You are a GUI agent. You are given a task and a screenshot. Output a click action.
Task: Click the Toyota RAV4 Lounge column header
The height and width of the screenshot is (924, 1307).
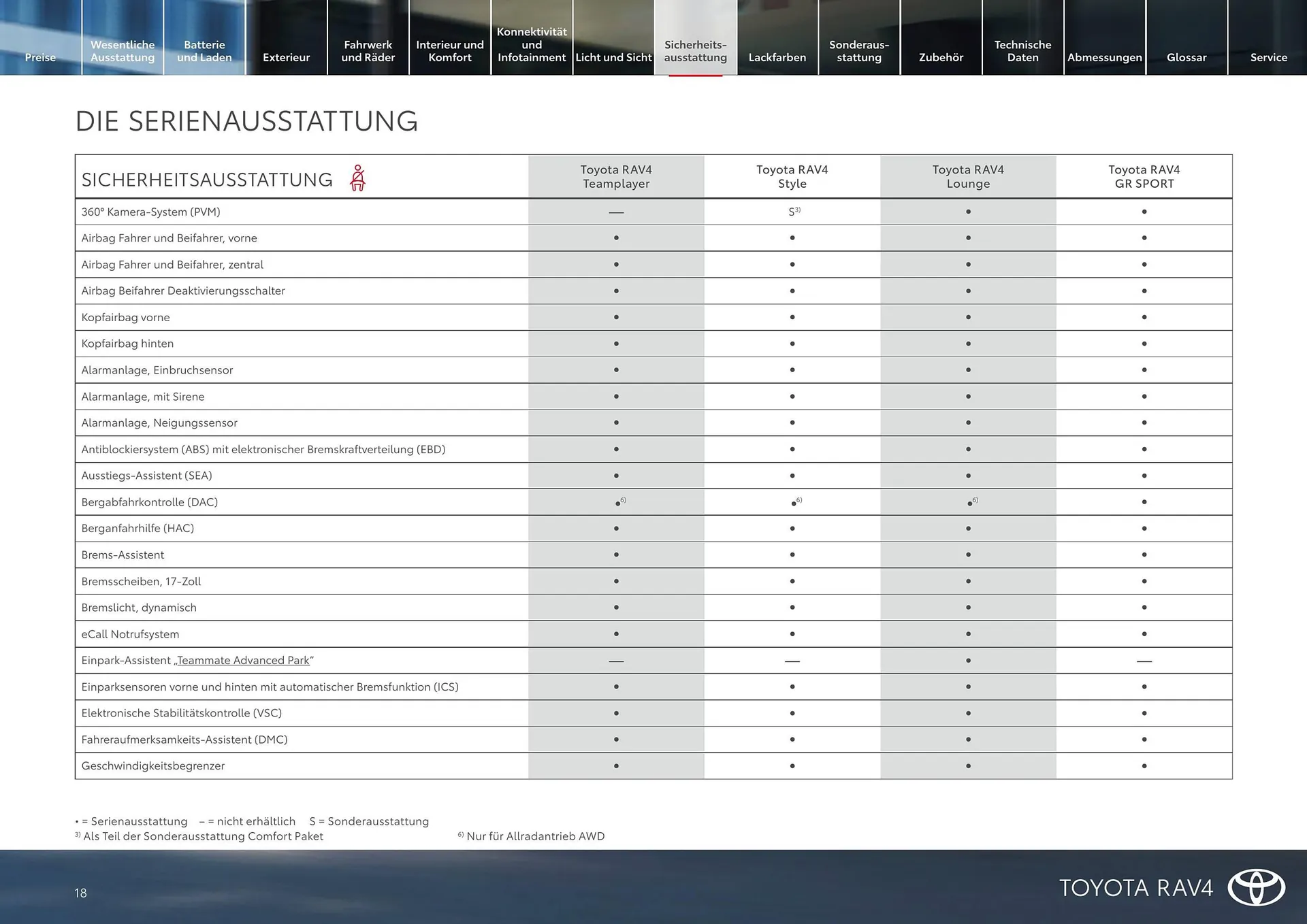[x=968, y=177]
